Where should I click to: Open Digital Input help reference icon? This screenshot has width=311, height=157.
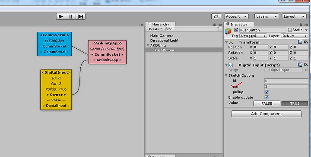pyautogui.click(x=300, y=65)
